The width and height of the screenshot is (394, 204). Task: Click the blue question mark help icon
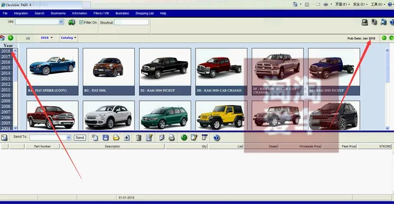(217, 138)
